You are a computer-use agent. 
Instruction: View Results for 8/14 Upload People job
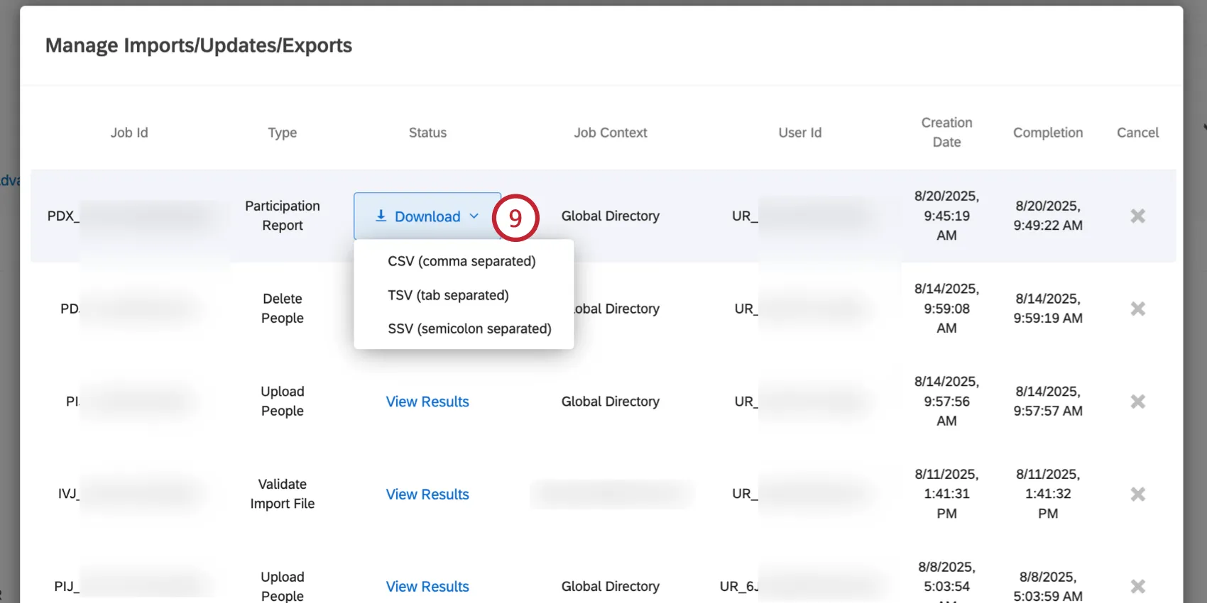(427, 402)
